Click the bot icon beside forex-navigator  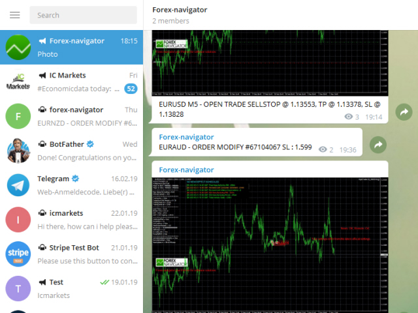[42, 110]
